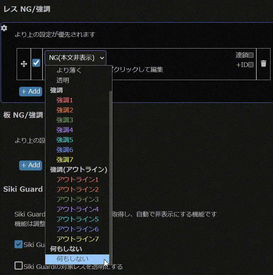Open the gear settings icon
The height and width of the screenshot is (275, 273).
4,28
